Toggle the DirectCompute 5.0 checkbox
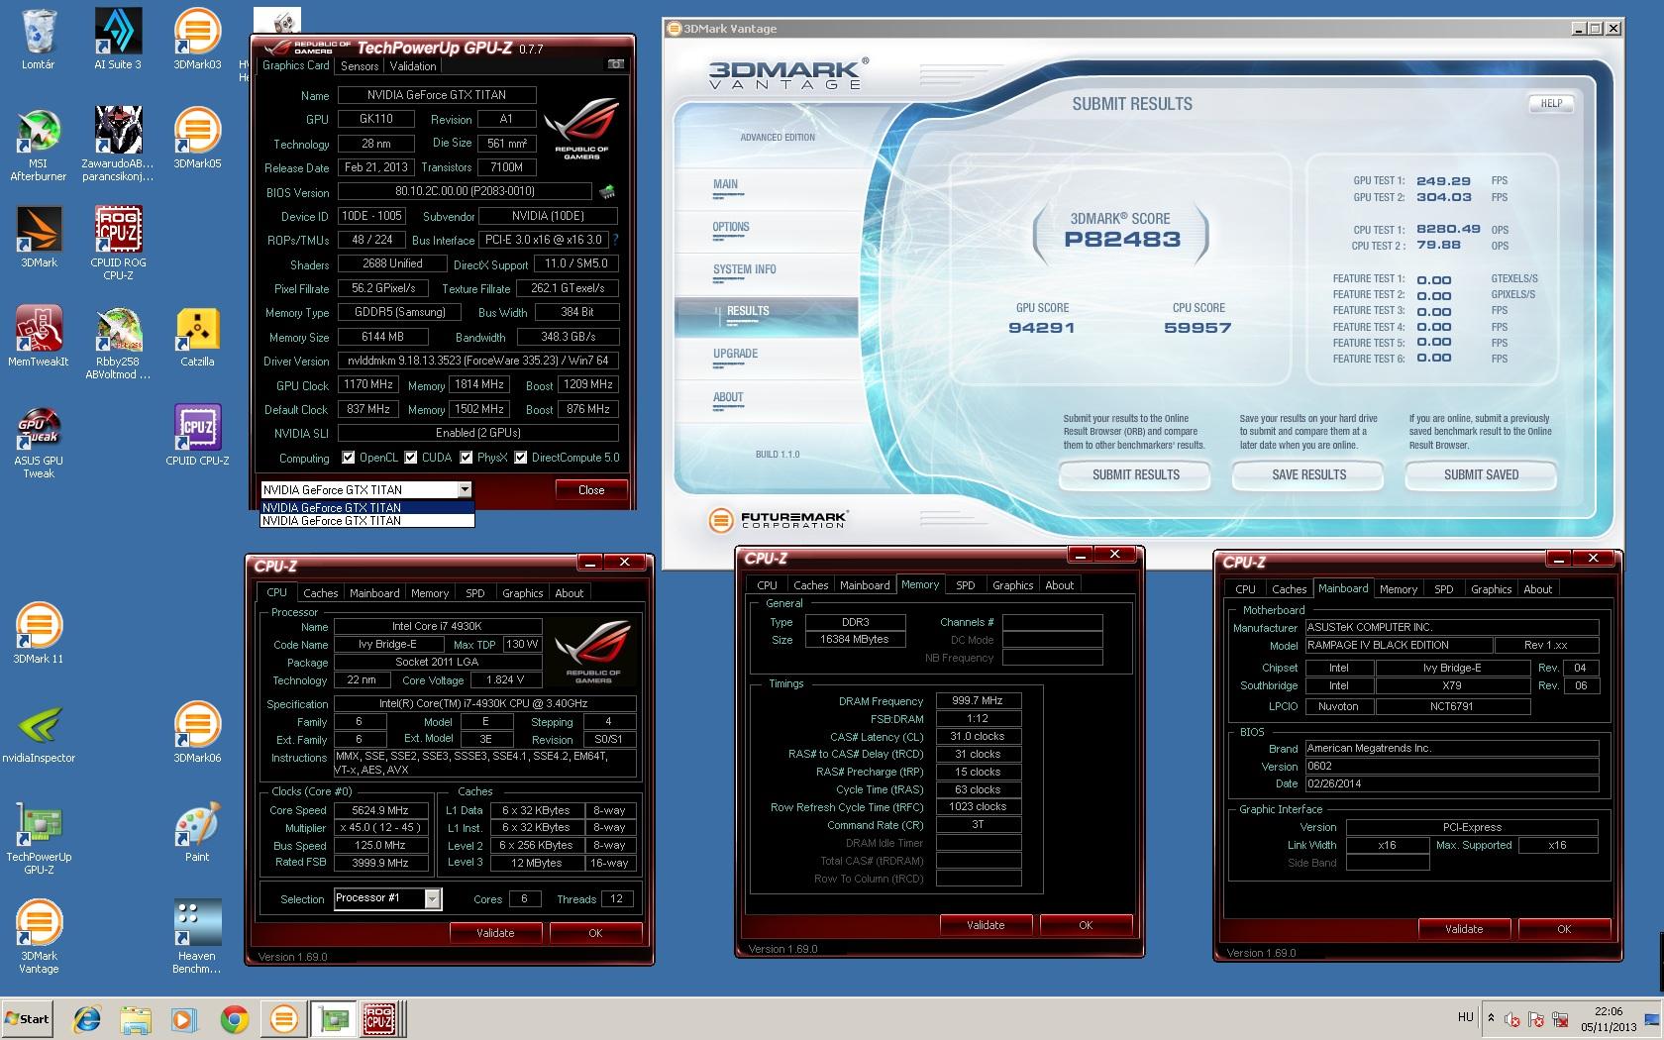 (x=521, y=458)
